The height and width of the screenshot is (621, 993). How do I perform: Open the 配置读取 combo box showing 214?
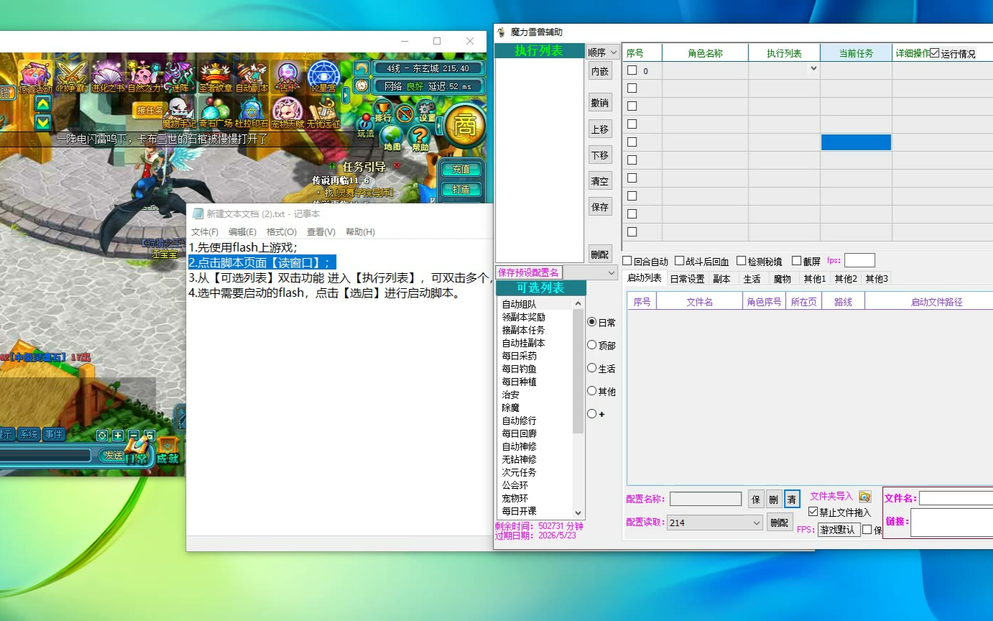point(715,523)
